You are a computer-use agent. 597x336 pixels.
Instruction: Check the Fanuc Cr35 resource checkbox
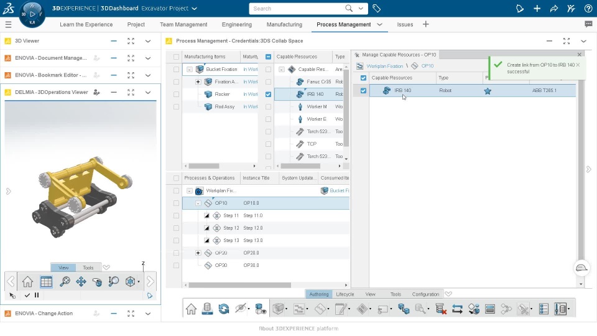tap(269, 82)
